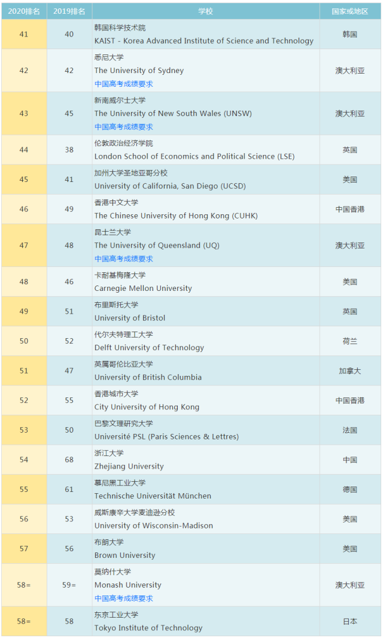Screen dimensions: 383x638
Task: Click the 2019排名 column header
Action: [x=69, y=11]
